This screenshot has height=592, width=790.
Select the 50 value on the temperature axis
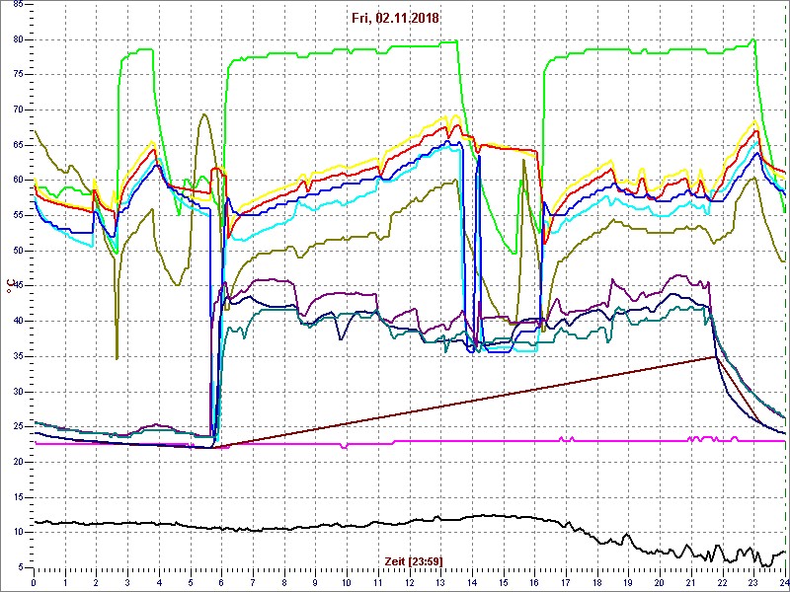coord(17,251)
